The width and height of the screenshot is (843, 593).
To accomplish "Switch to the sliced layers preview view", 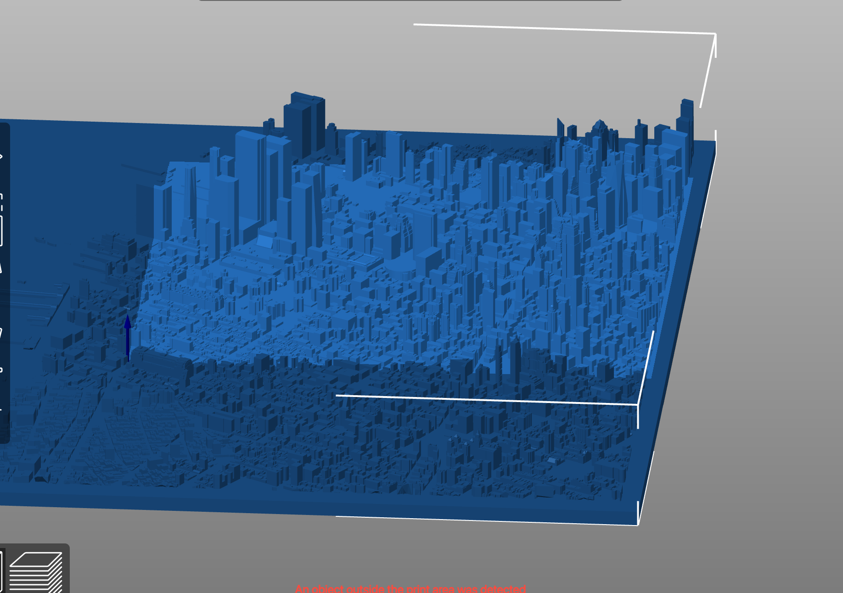I will pos(36,571).
